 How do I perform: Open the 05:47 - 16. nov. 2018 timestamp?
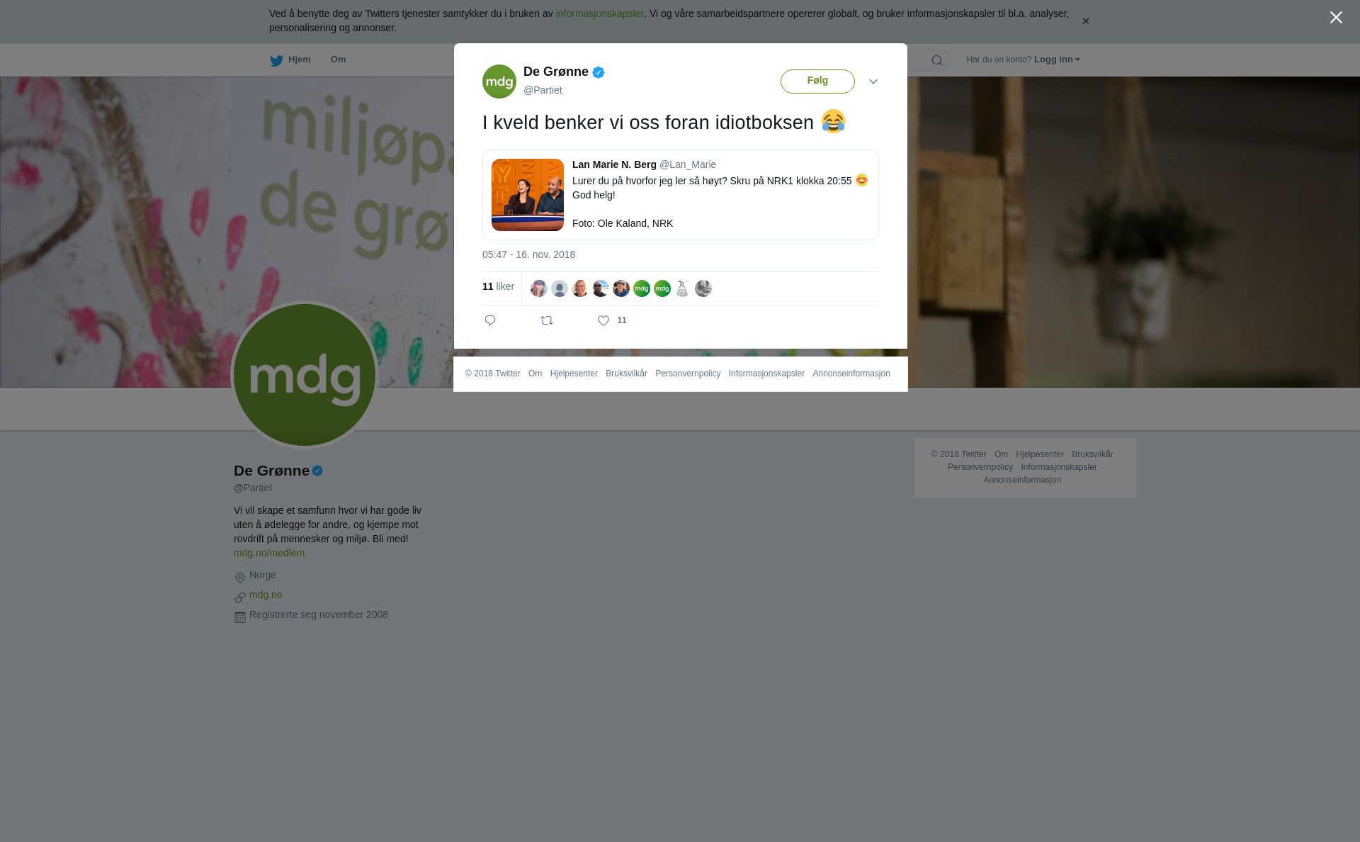(x=528, y=254)
